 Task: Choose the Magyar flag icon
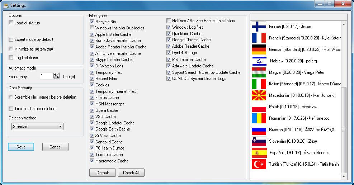(x=259, y=72)
